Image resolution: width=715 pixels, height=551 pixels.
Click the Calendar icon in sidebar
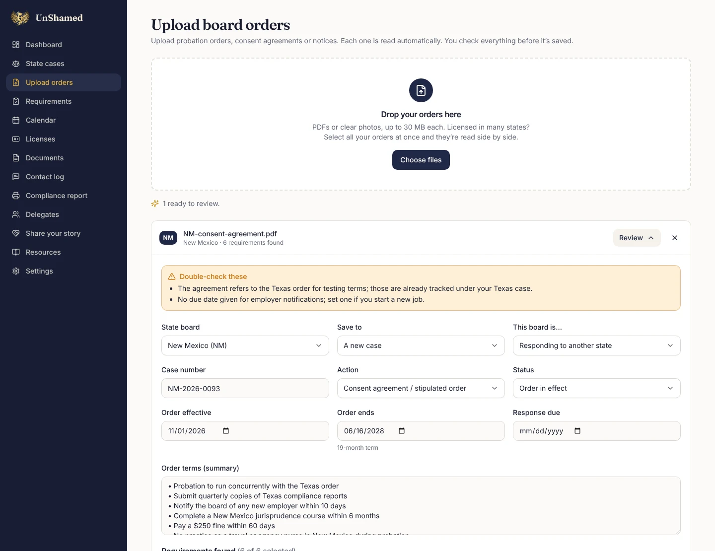coord(16,120)
